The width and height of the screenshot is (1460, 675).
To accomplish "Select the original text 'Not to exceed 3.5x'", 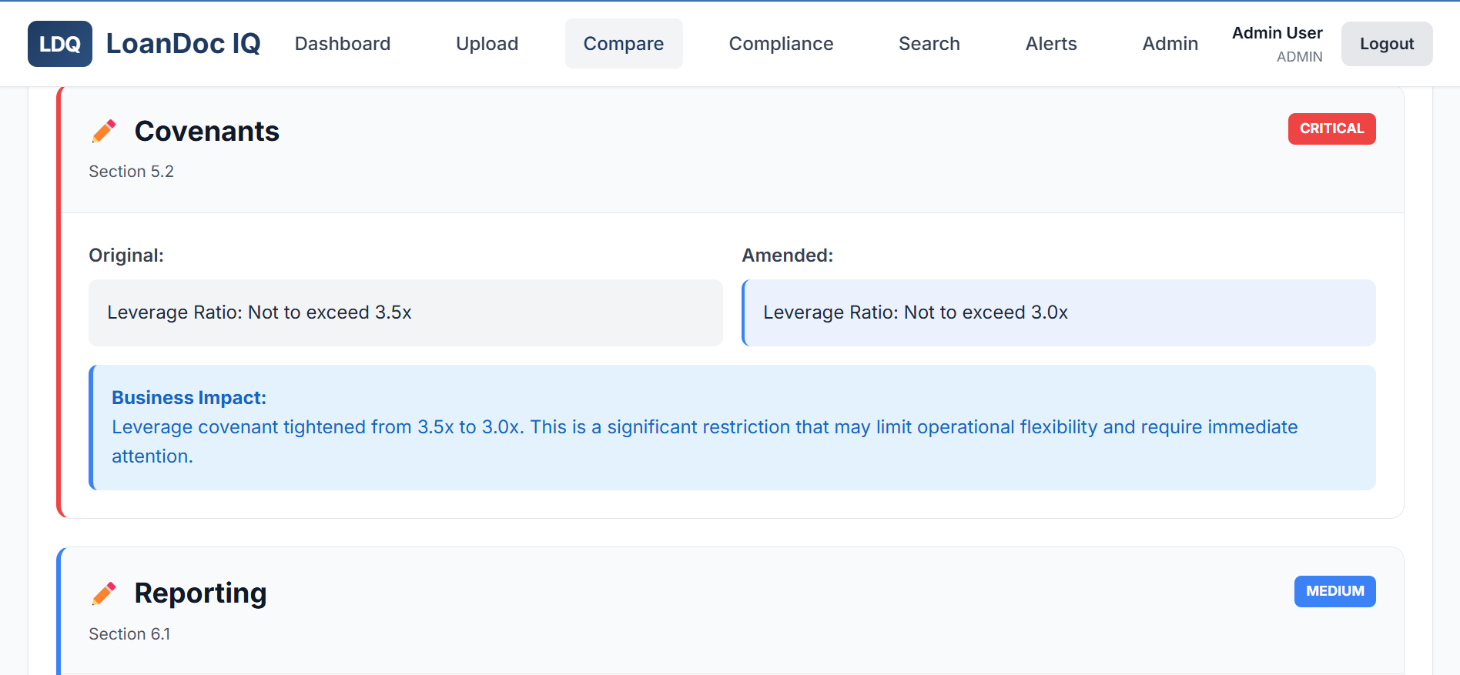I will pyautogui.click(x=330, y=312).
